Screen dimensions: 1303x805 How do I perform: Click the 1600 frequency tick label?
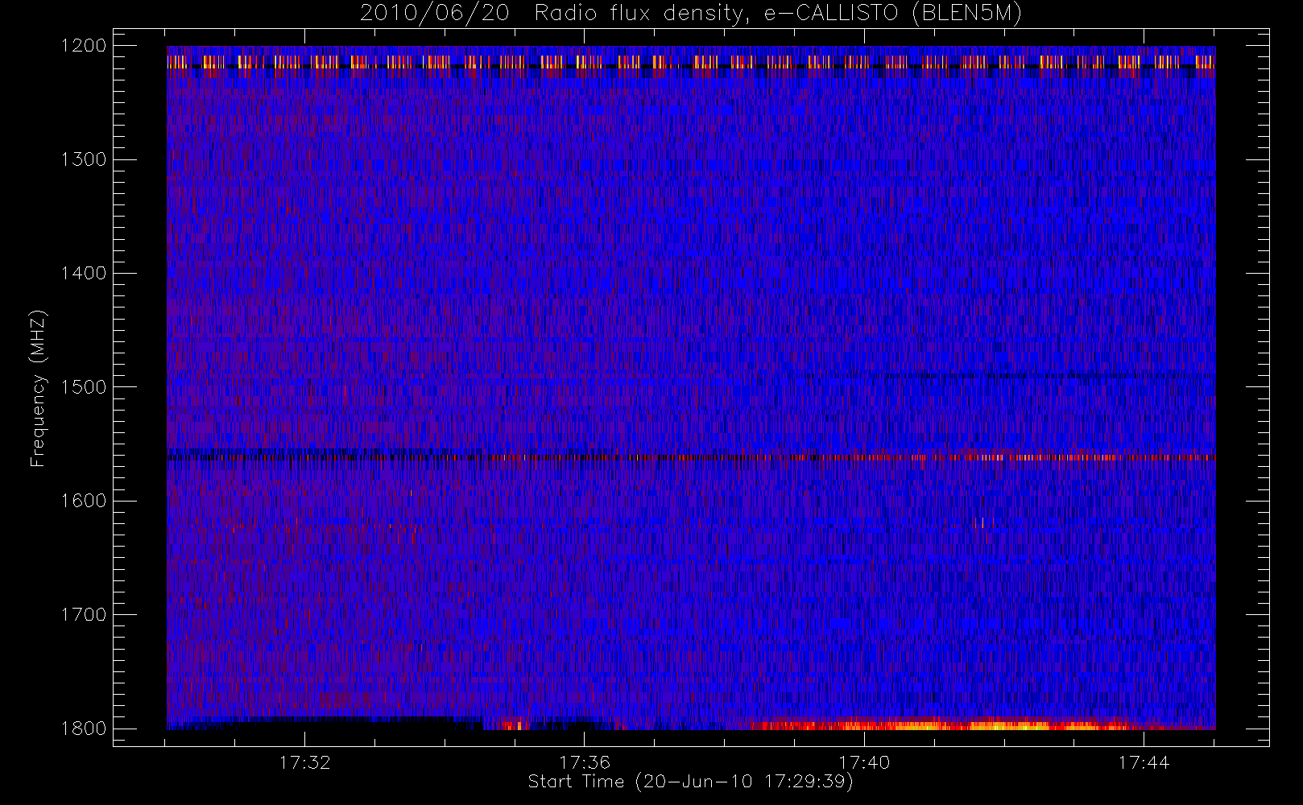pos(84,501)
